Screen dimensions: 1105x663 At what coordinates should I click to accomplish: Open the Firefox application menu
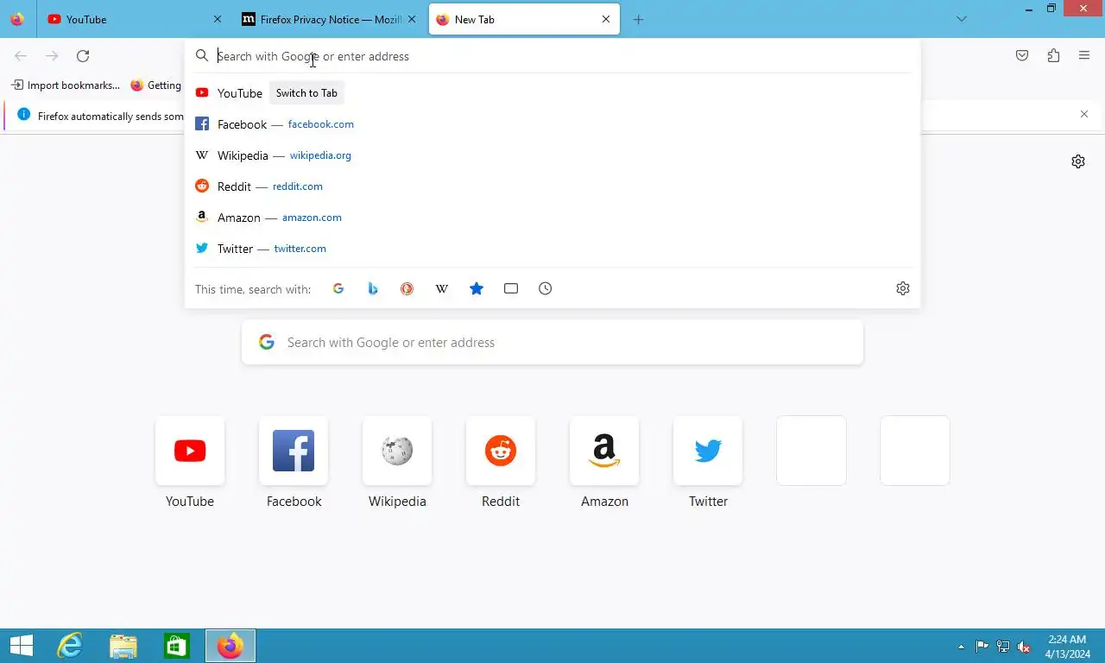point(1084,56)
